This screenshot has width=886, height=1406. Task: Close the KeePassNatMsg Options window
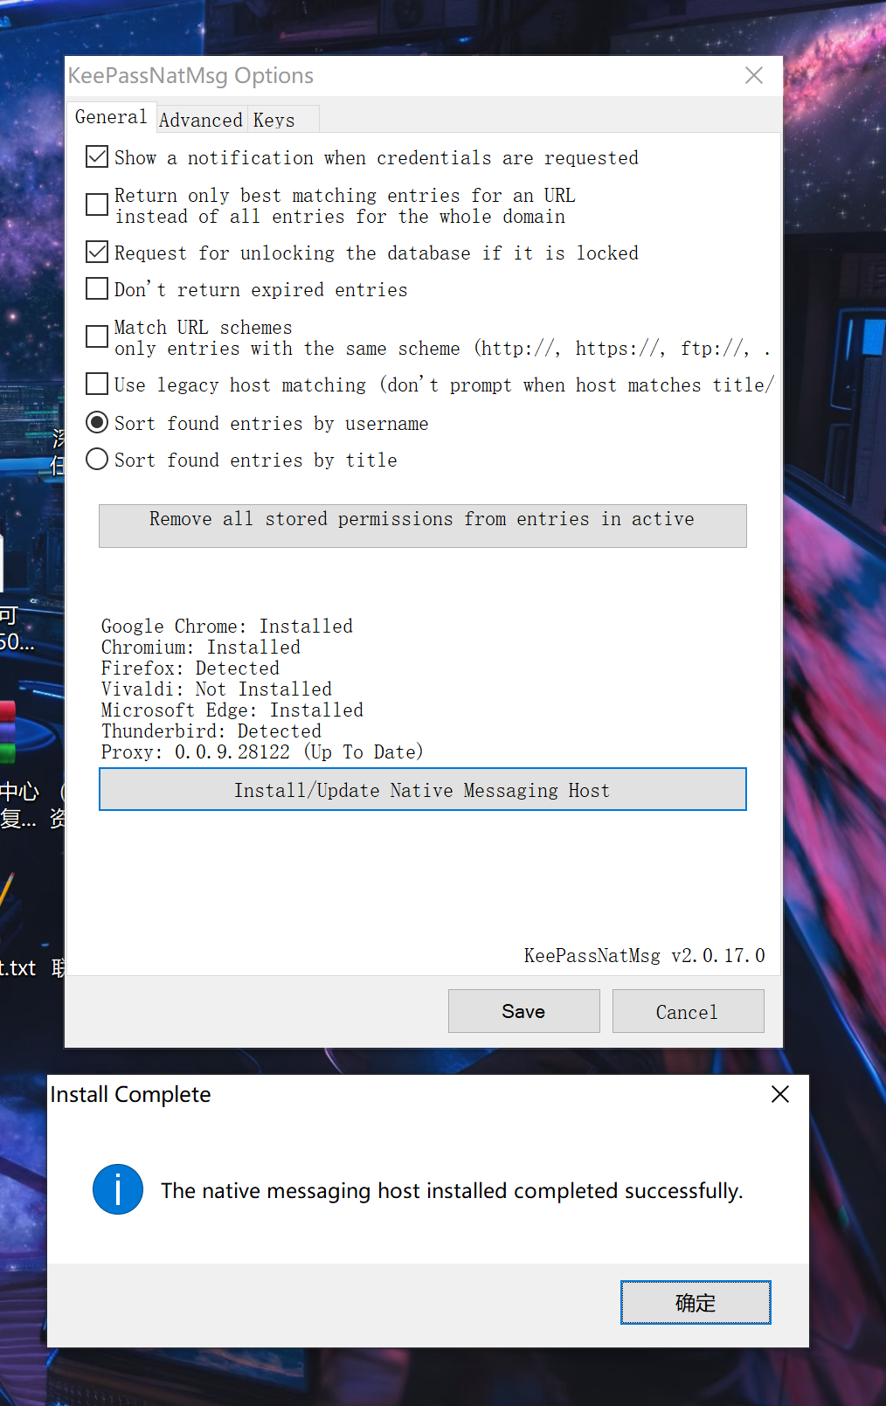click(754, 75)
